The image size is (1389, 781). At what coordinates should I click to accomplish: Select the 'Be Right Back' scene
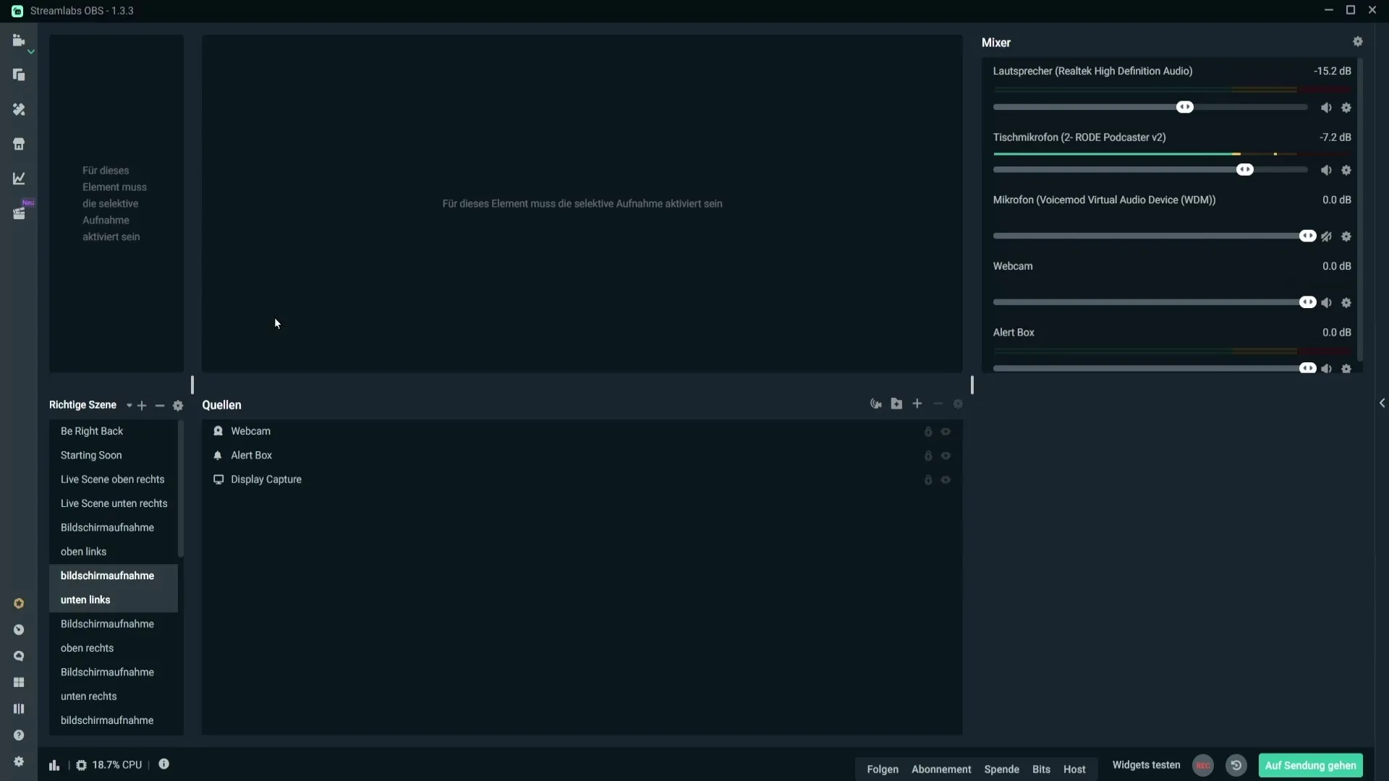point(92,431)
